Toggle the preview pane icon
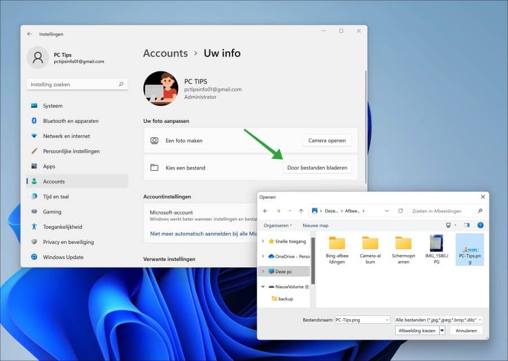508x361 pixels. click(x=467, y=225)
